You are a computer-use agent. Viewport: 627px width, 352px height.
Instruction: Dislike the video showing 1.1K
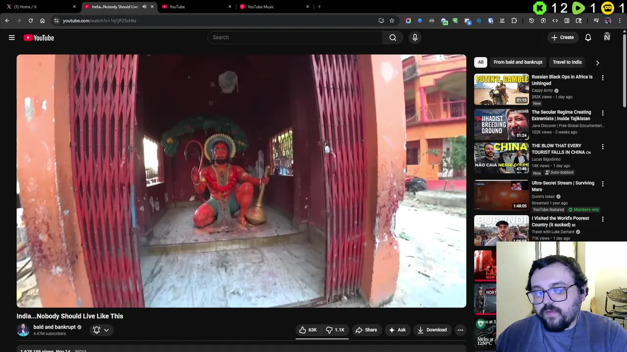(x=336, y=330)
